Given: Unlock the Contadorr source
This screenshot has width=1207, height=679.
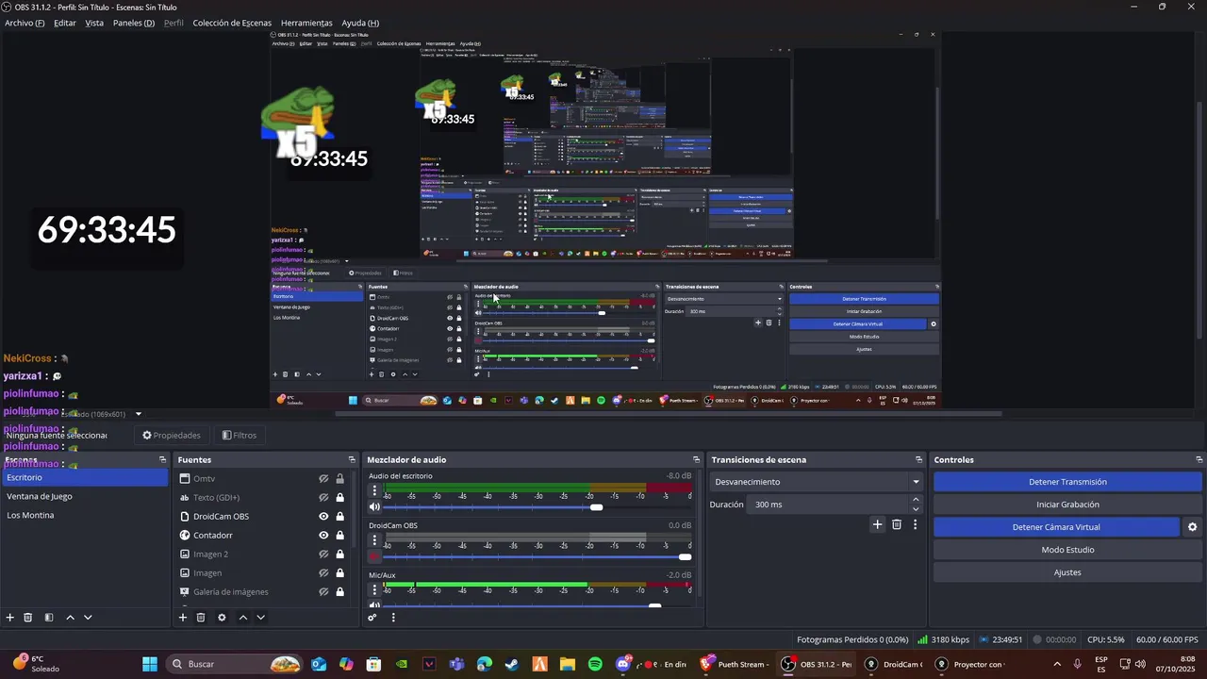Looking at the screenshot, I should click(339, 536).
